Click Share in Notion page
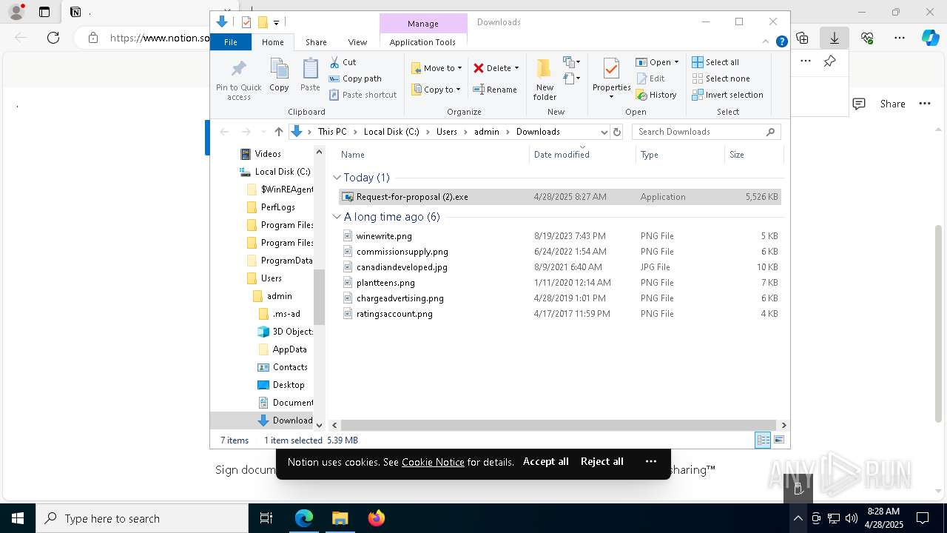Image resolution: width=947 pixels, height=533 pixels. [892, 104]
